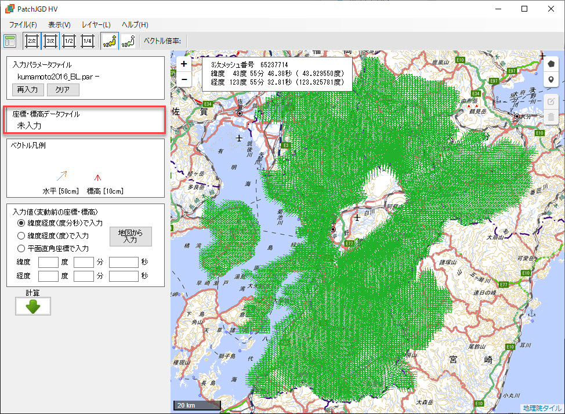Click the longitude seconds input field
565x414 pixels.
pyautogui.click(x=124, y=276)
